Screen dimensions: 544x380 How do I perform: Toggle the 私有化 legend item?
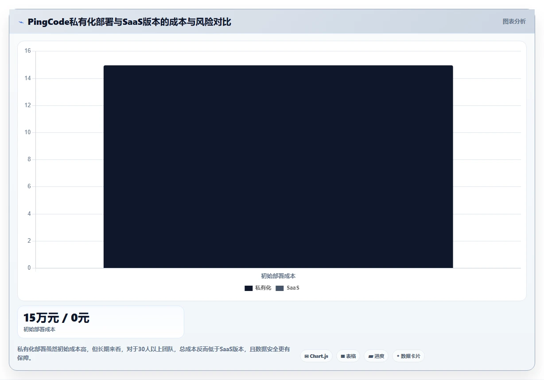pyautogui.click(x=258, y=288)
